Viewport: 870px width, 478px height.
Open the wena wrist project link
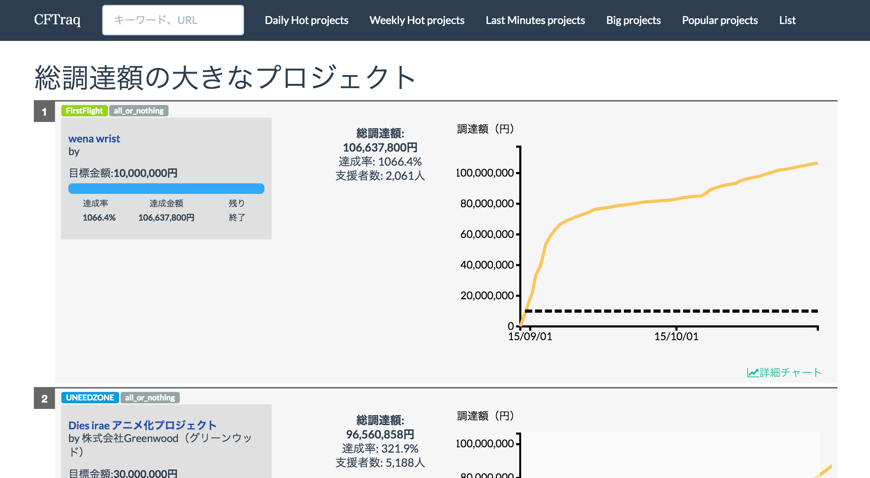coord(94,139)
